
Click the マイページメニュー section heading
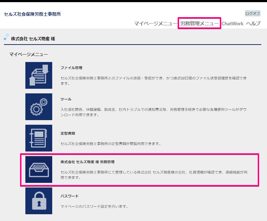[x=29, y=54]
